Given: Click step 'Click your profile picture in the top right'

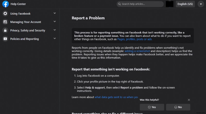Looking at the screenshot, I should (110, 82).
